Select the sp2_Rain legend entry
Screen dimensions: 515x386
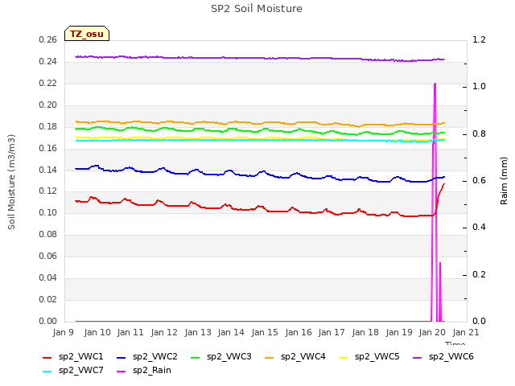(144, 371)
